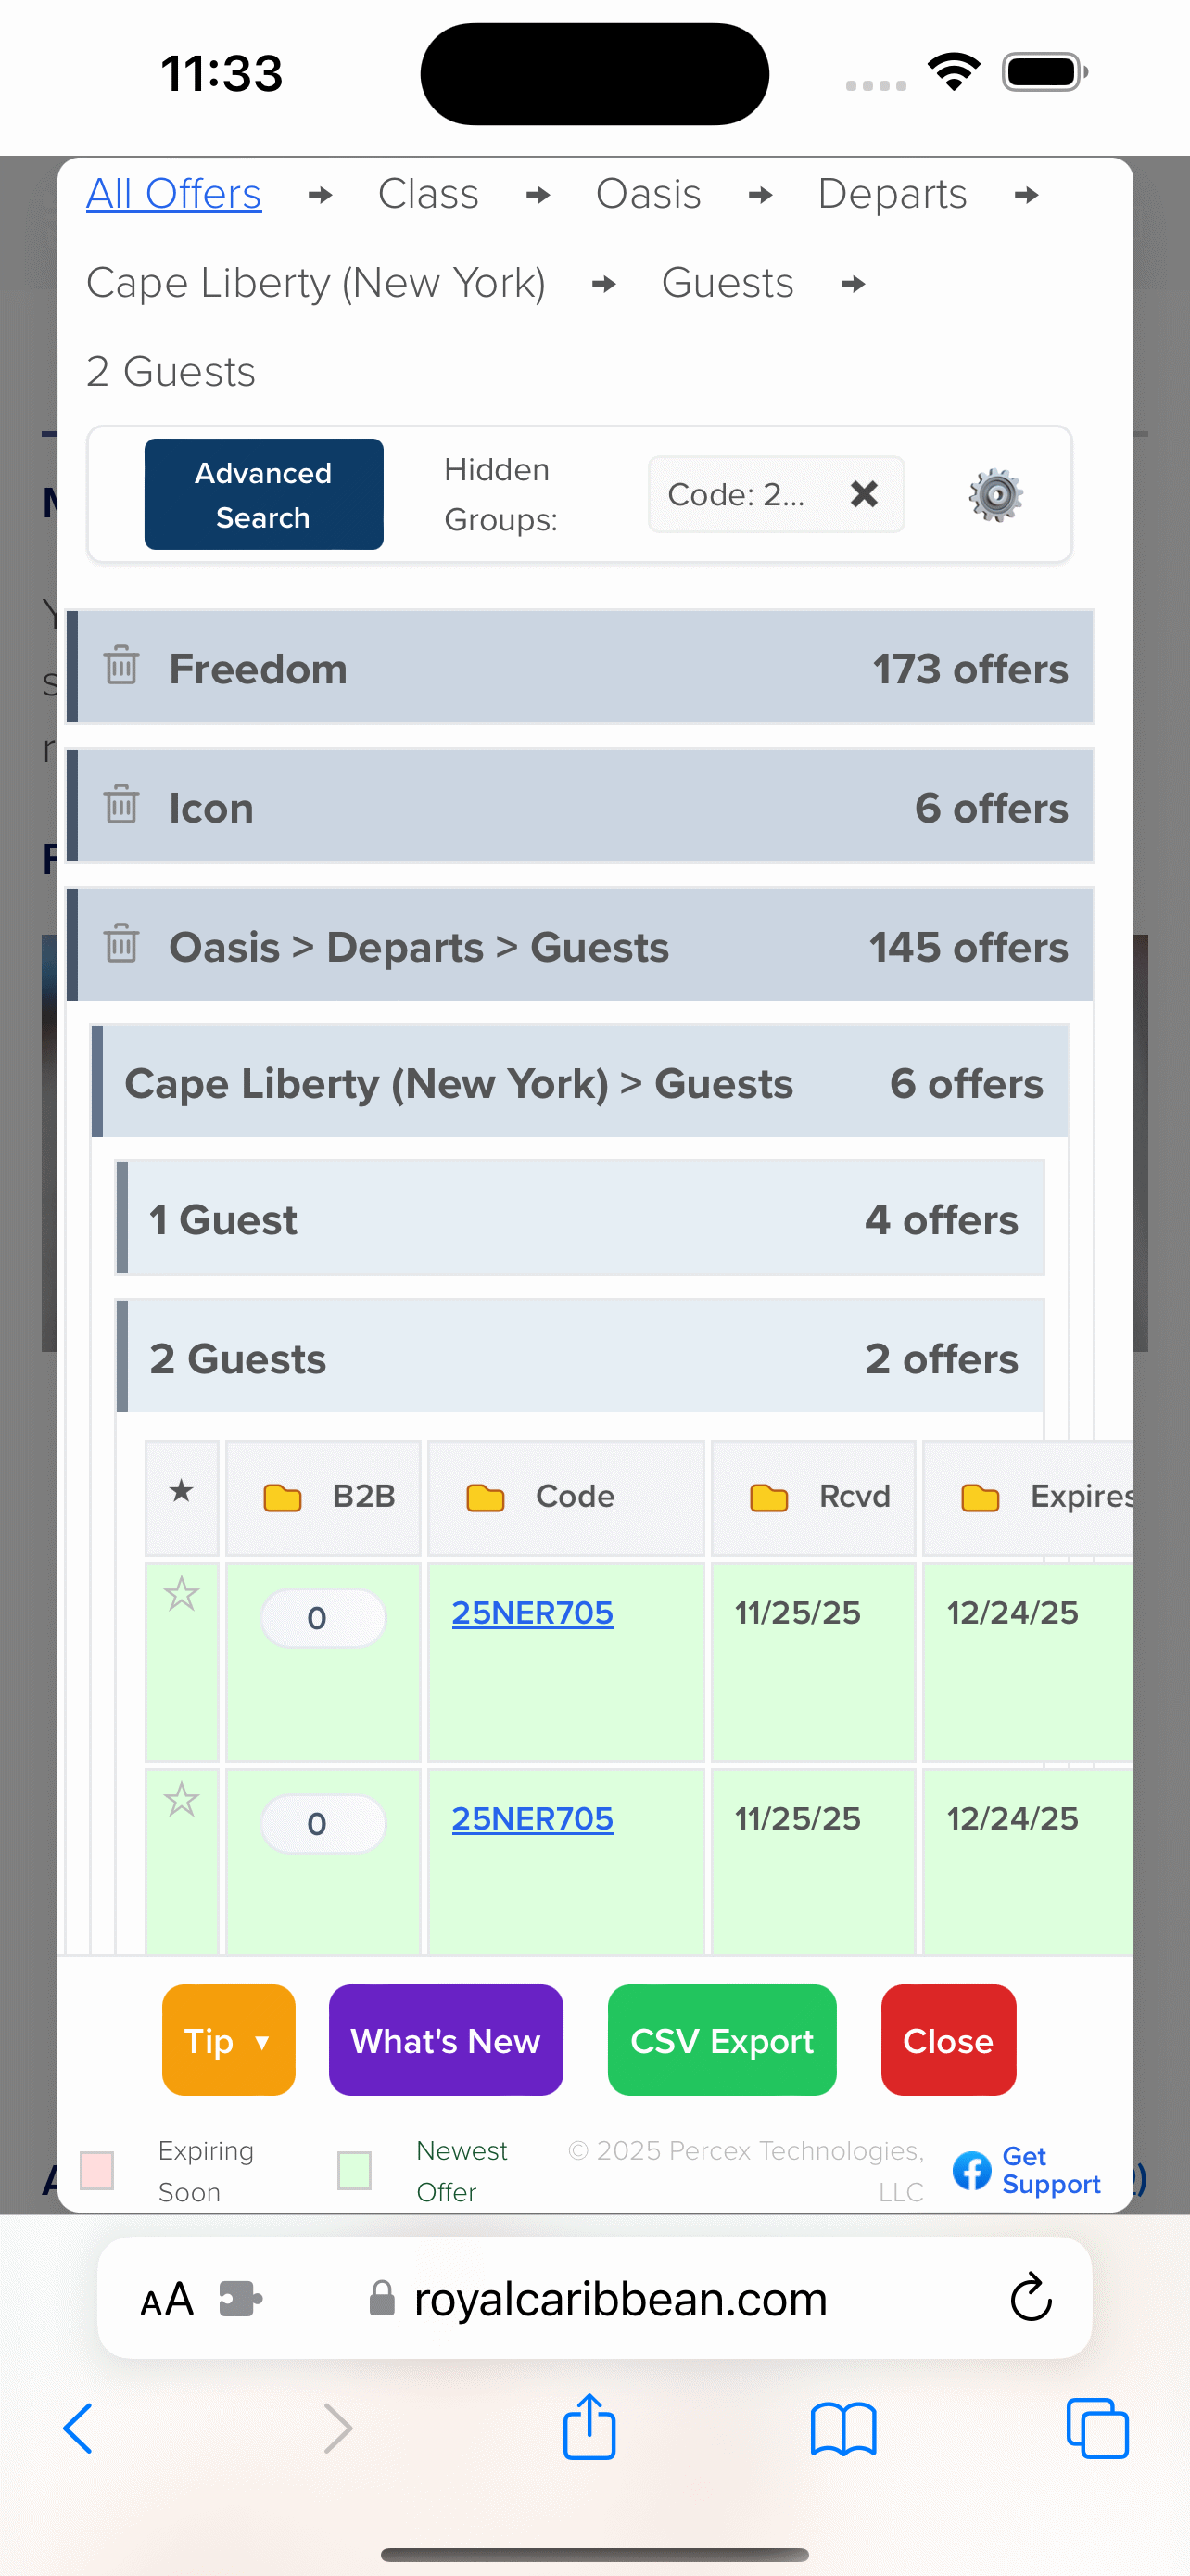Delete the Freedom group via trash icon
1190x2576 pixels.
click(x=122, y=666)
